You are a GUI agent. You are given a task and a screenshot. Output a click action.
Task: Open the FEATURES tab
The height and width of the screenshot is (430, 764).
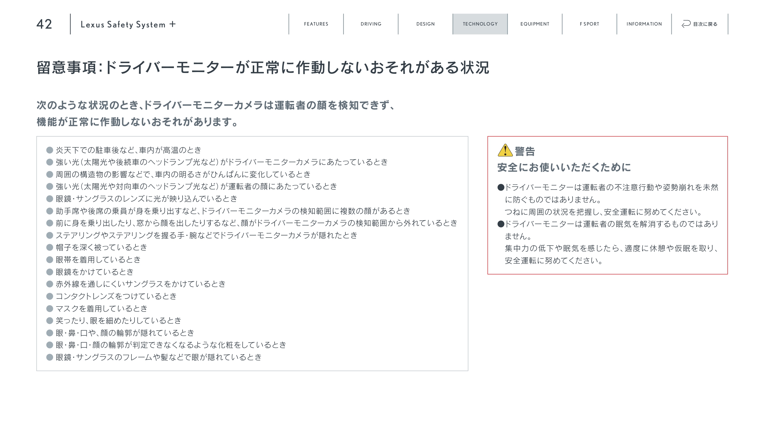tap(316, 24)
